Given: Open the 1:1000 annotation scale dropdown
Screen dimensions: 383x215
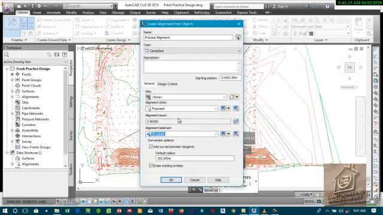Looking at the screenshot, I should tap(305, 195).
